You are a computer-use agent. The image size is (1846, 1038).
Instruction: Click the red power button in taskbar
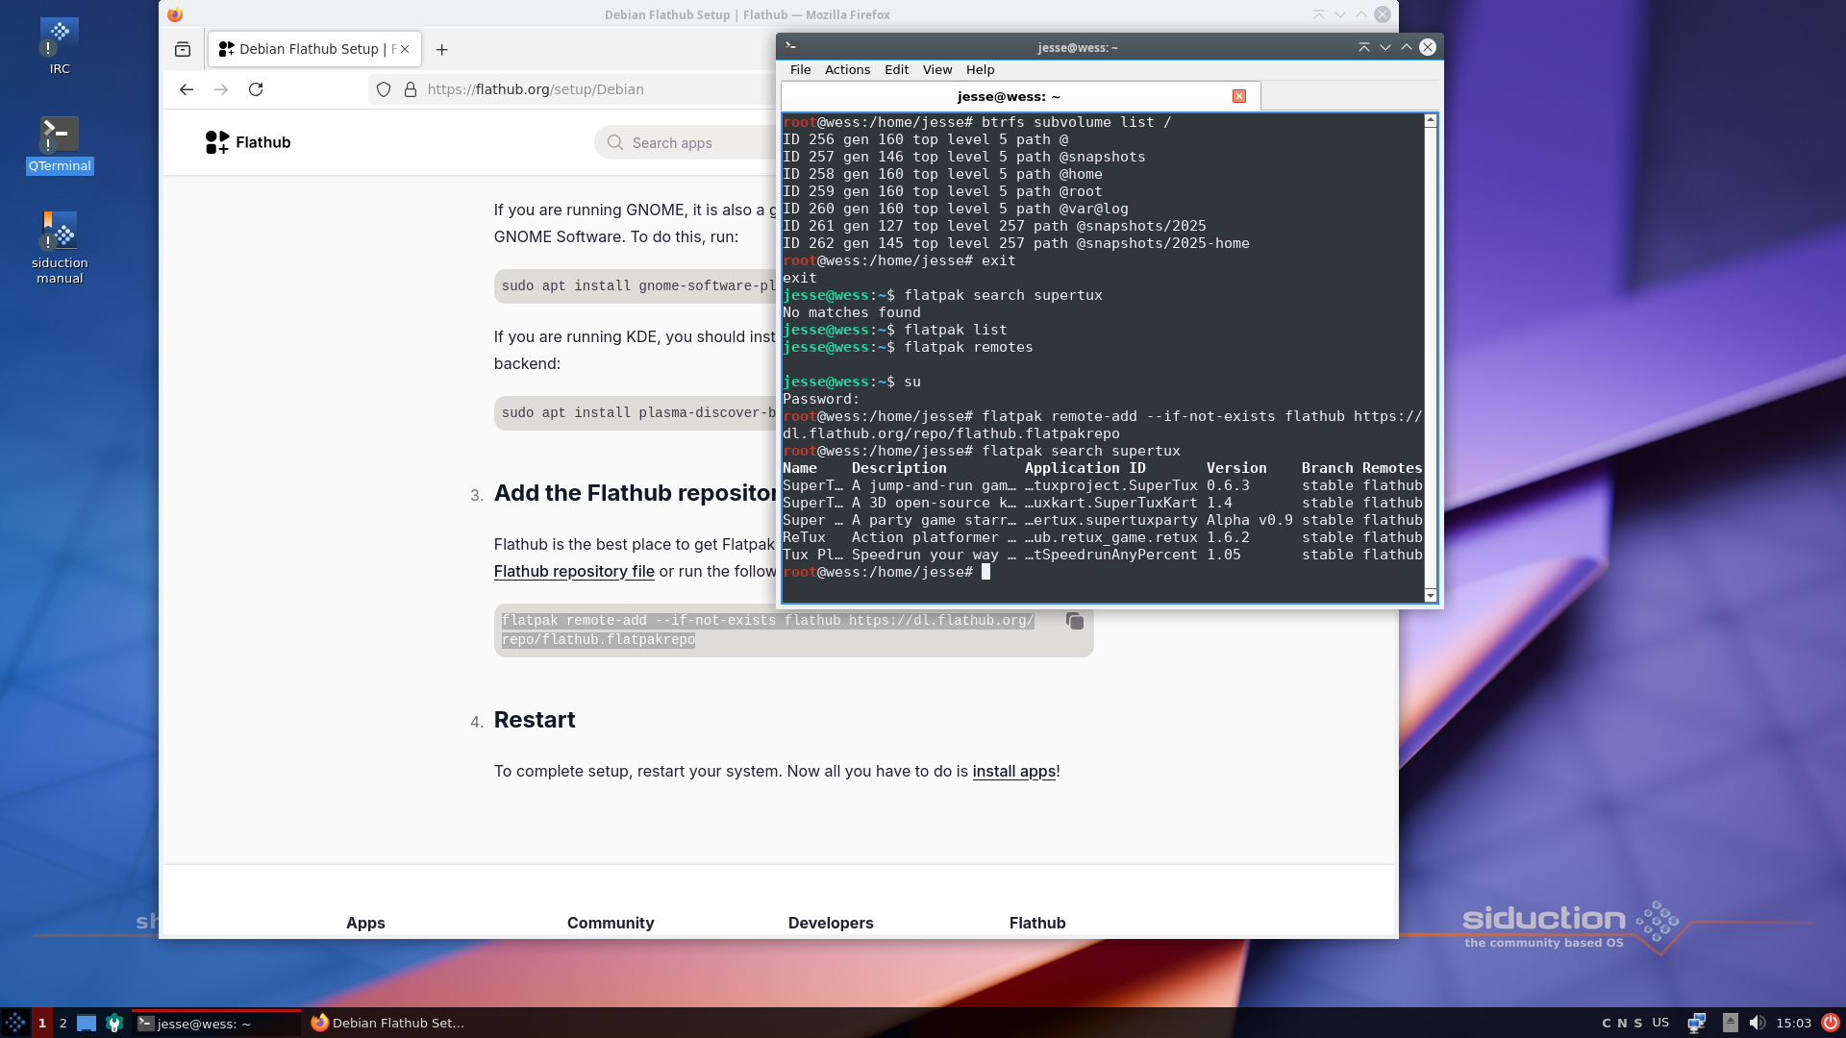coord(1831,1023)
